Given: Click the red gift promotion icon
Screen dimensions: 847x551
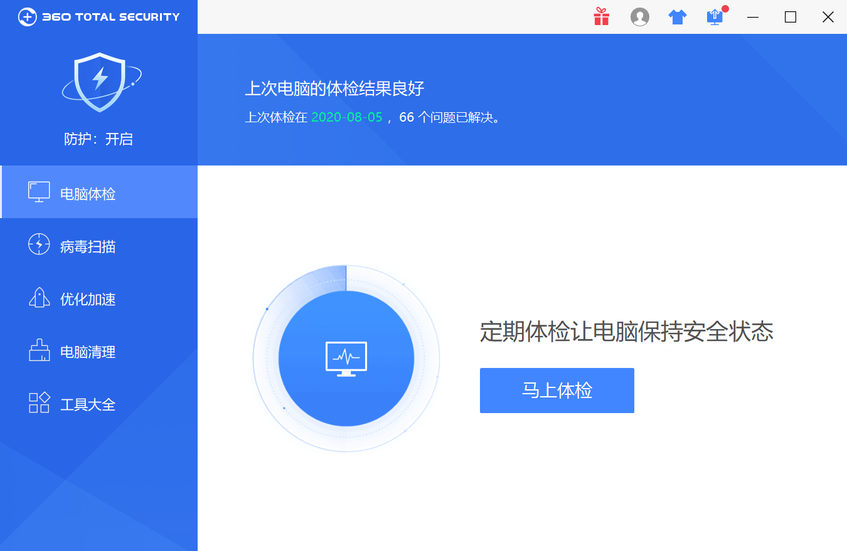Looking at the screenshot, I should [x=601, y=17].
